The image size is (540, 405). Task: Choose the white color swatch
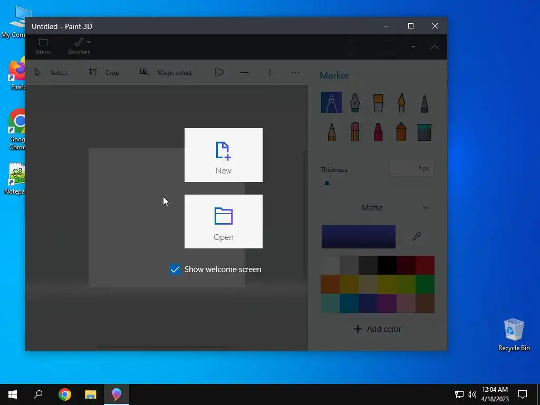pos(330,265)
